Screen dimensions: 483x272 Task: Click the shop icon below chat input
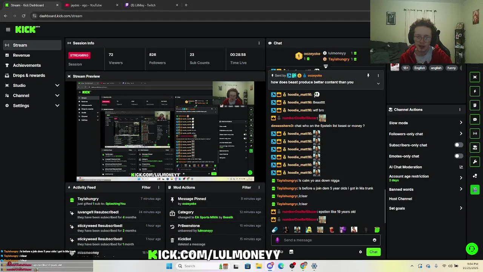(x=291, y=252)
